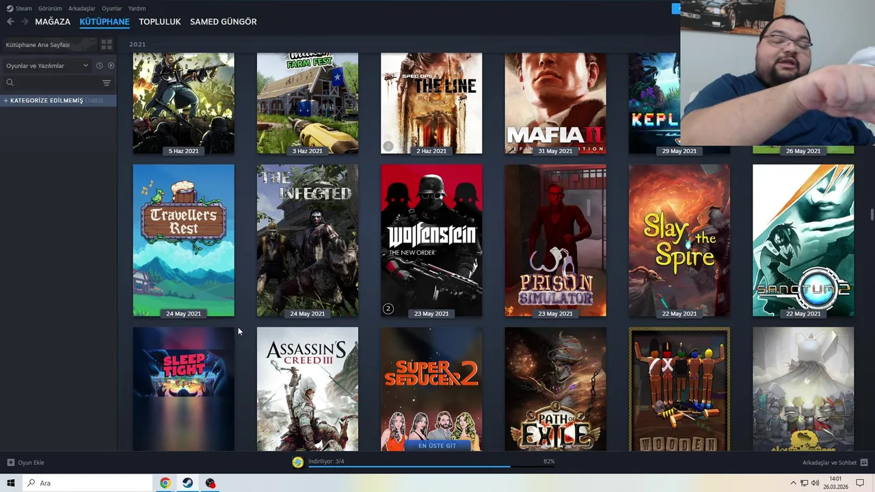
Task: Click the EN ÜSTE GİT button
Action: click(437, 446)
